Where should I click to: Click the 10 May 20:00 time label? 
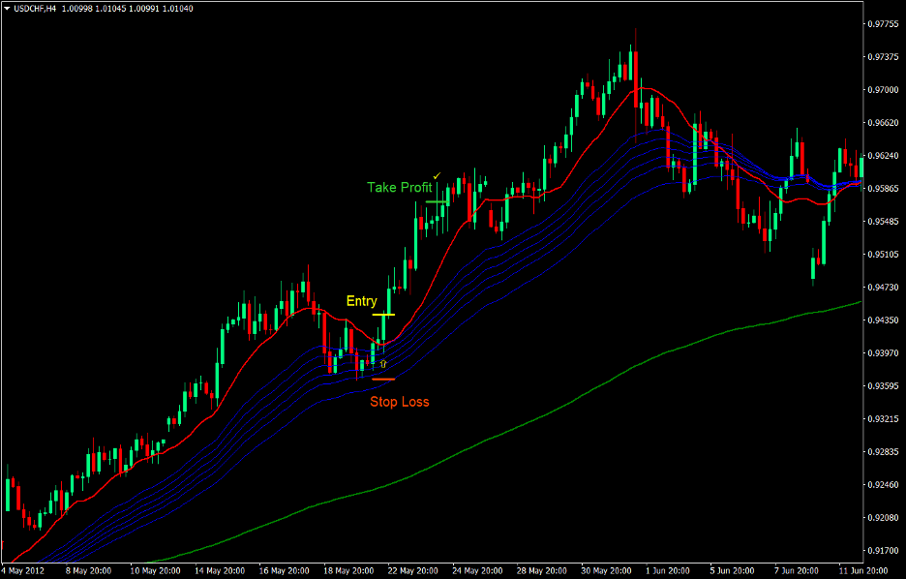(x=154, y=571)
